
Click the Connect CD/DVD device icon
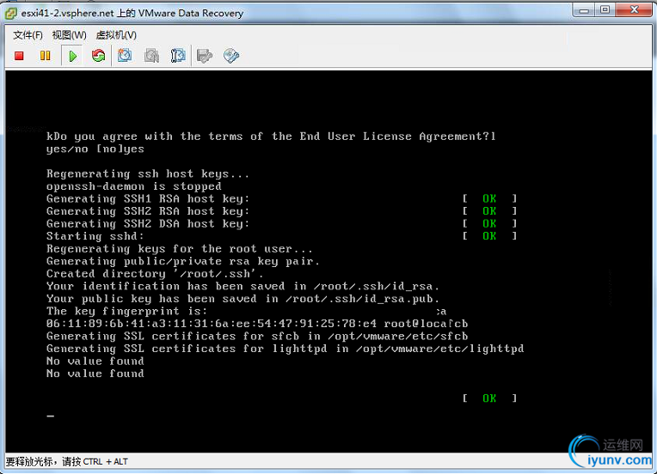coord(230,56)
